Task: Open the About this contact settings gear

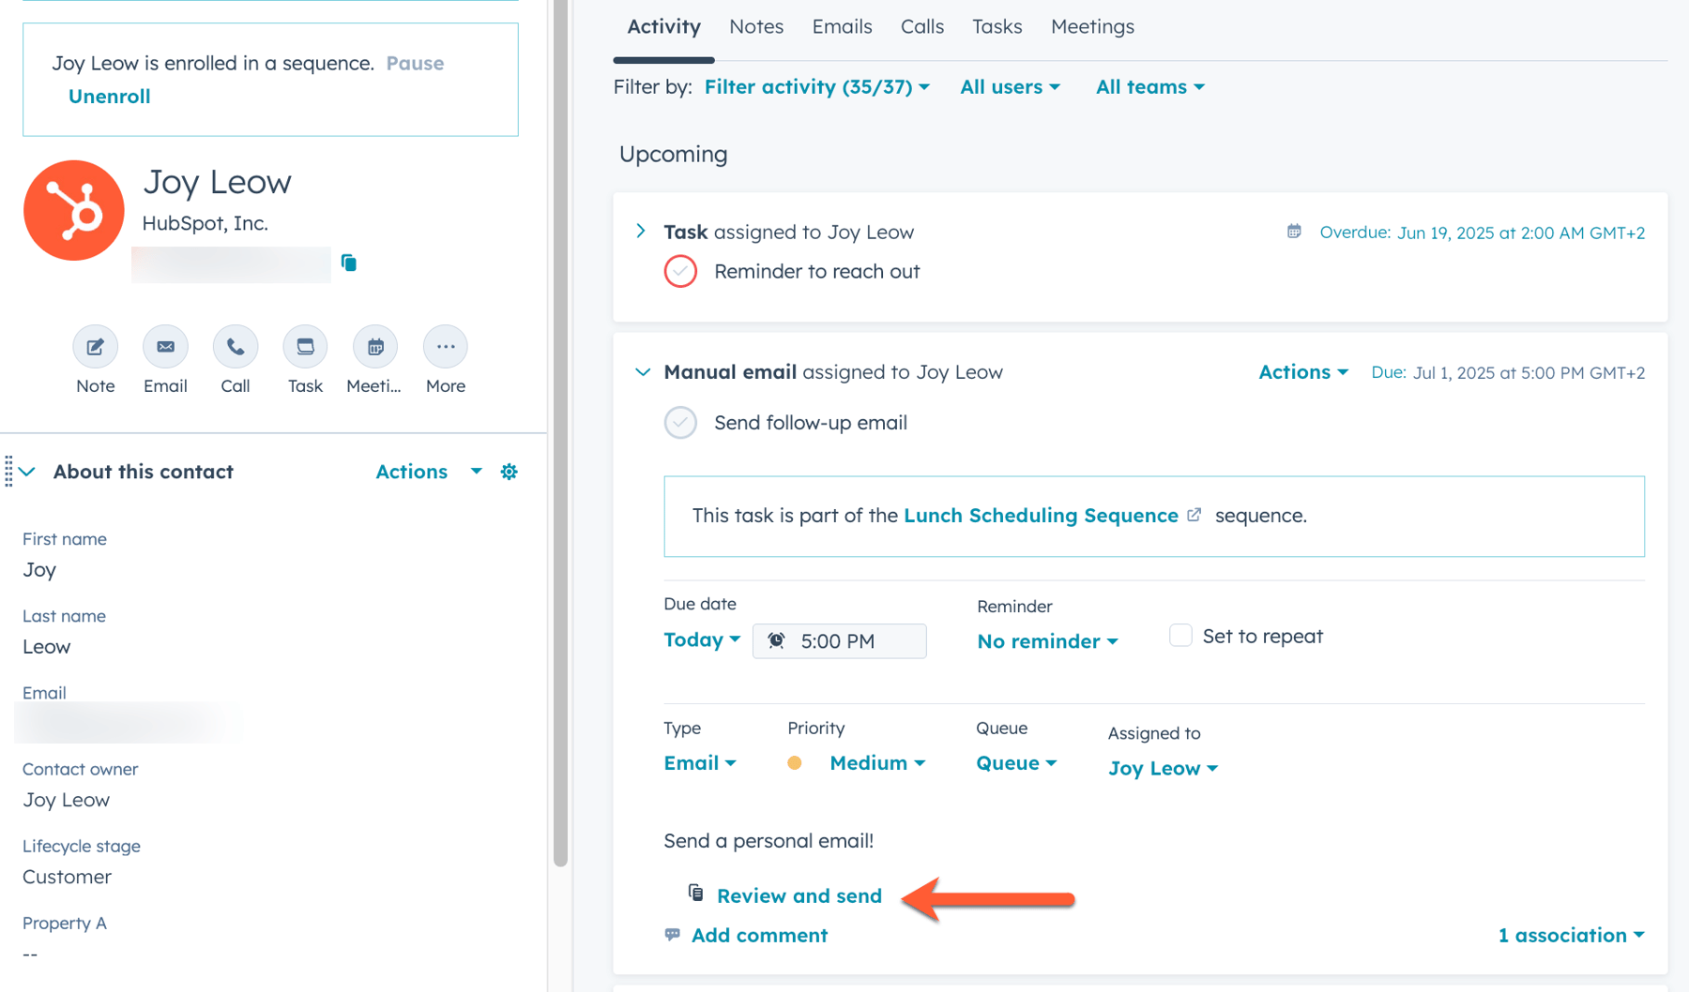Action: pos(509,472)
